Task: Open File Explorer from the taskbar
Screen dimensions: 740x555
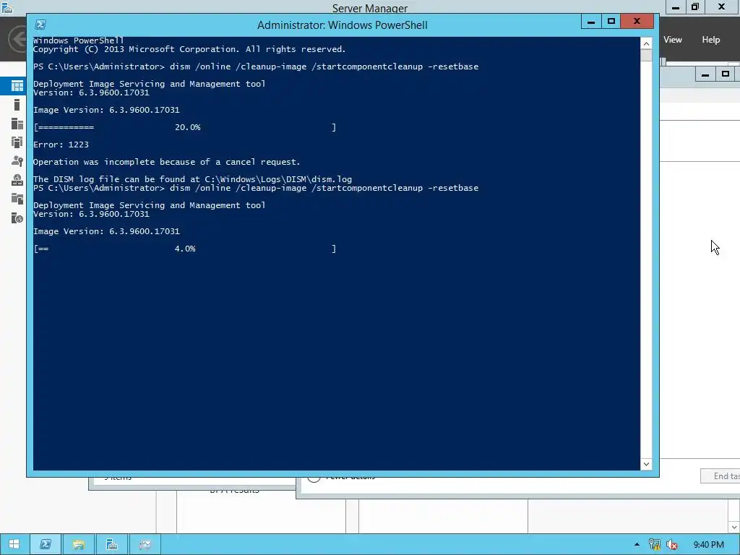Action: (78, 544)
